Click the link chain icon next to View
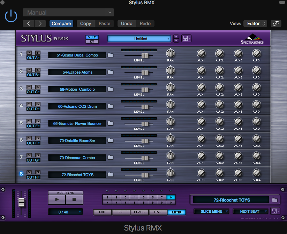This screenshot has width=287, height=234. click(276, 23)
